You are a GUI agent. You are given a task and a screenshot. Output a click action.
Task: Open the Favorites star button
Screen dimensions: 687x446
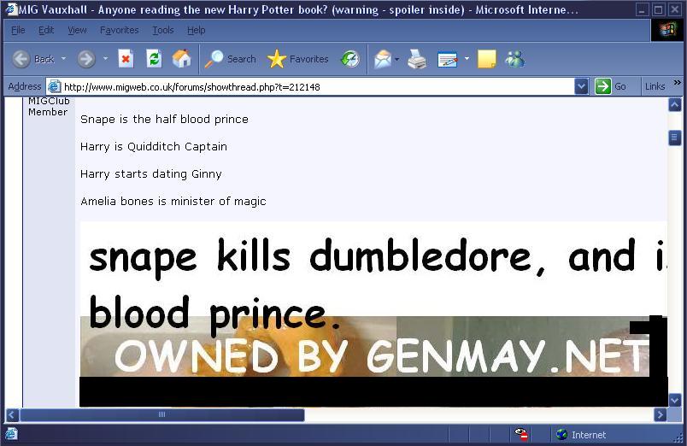[298, 59]
